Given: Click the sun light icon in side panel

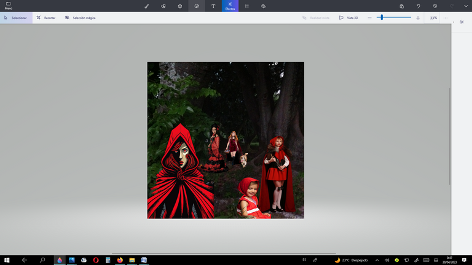Looking at the screenshot, I should 462,22.
